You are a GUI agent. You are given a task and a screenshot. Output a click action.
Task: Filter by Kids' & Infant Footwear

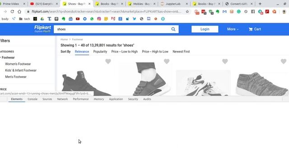[21, 70]
